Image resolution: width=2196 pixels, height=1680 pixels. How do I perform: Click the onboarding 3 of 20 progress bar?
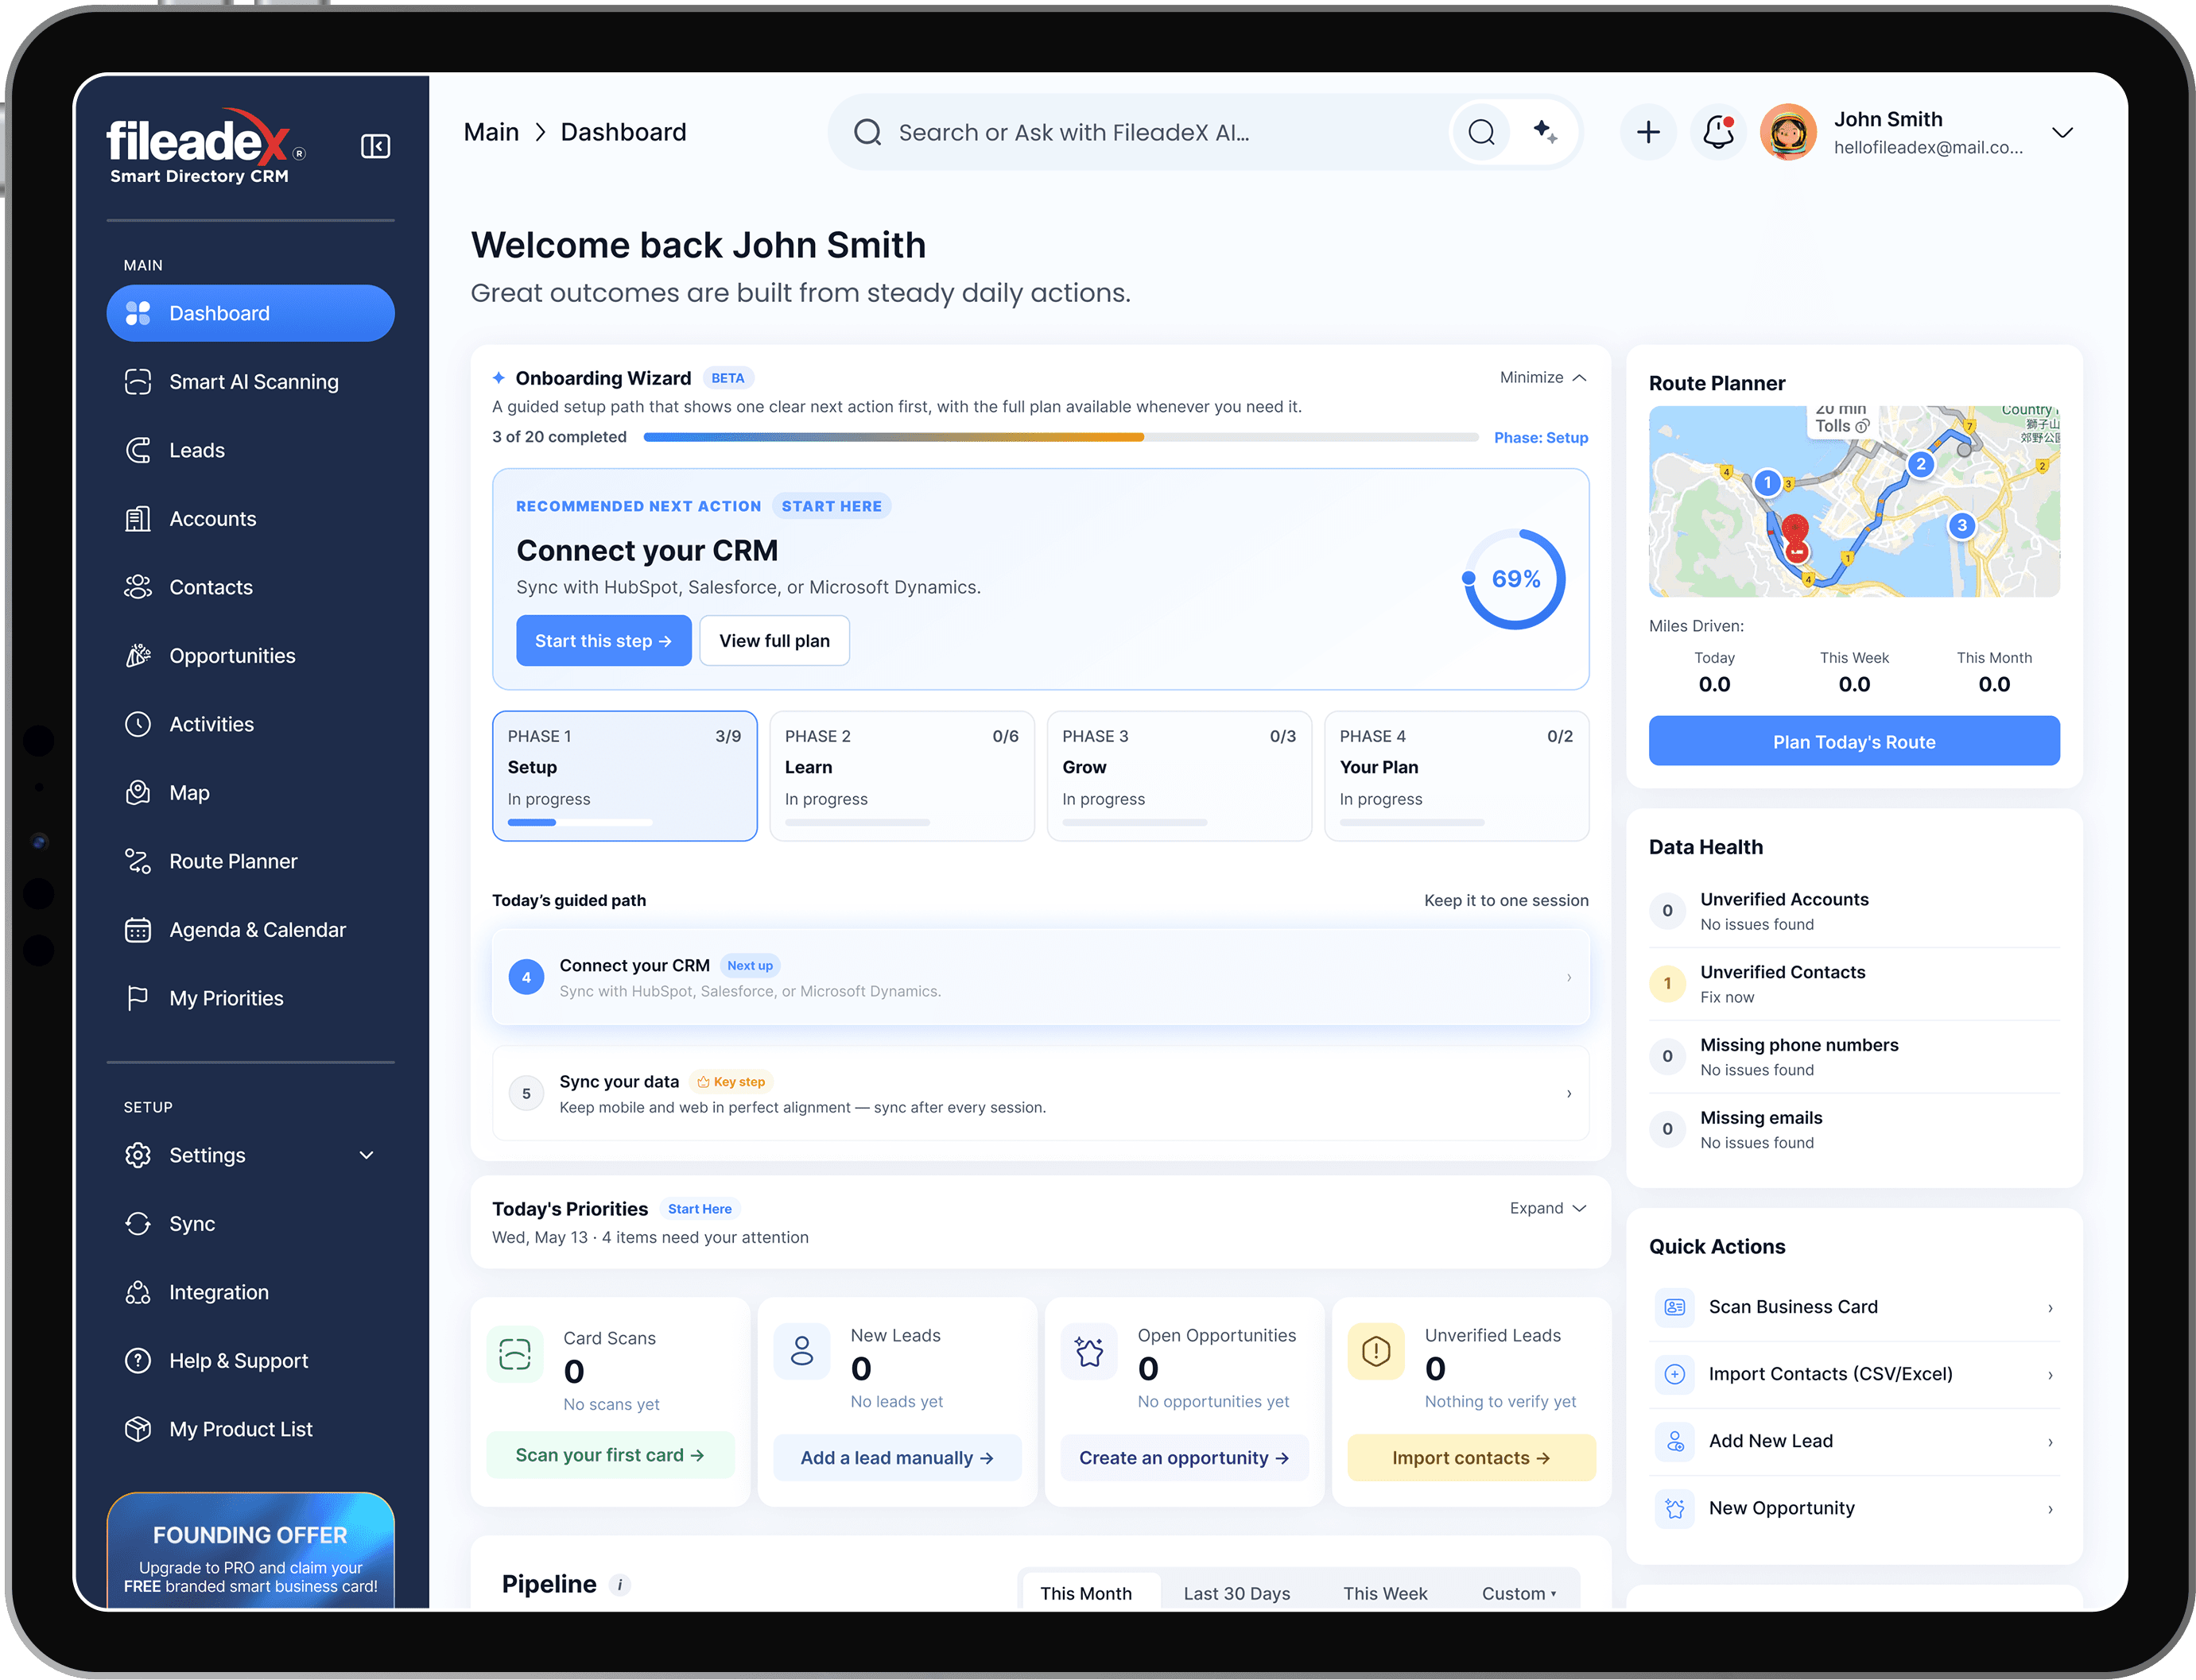pyautogui.click(x=1061, y=437)
